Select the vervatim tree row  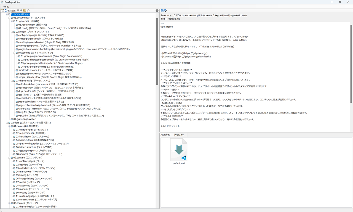pyautogui.click(x=61, y=116)
